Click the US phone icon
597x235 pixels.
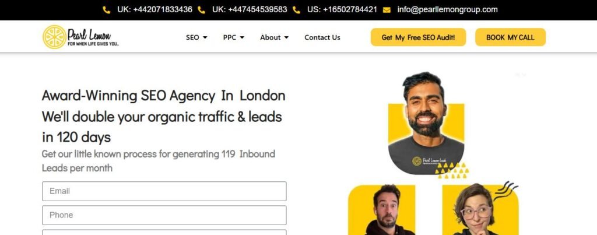click(296, 10)
